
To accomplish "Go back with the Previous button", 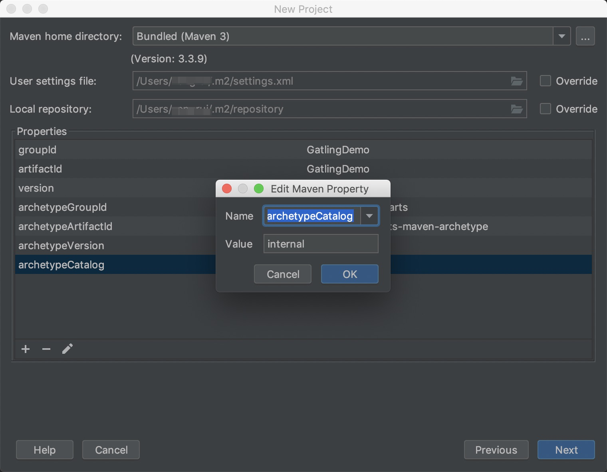I will pyautogui.click(x=496, y=450).
